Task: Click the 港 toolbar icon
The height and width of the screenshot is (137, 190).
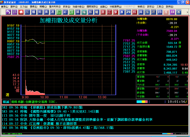Action: 153,12
